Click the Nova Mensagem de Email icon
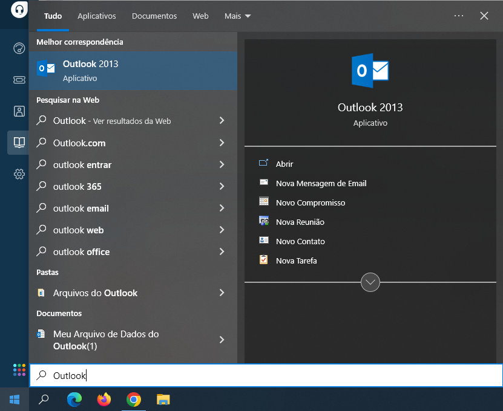Screen dimensions: 503x411 pyautogui.click(x=264, y=183)
